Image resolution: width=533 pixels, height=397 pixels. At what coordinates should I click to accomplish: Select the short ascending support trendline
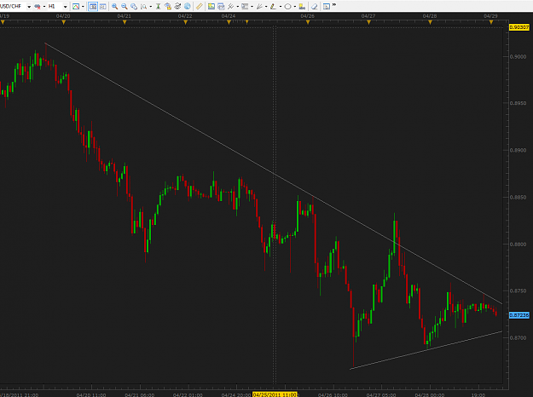click(x=426, y=350)
